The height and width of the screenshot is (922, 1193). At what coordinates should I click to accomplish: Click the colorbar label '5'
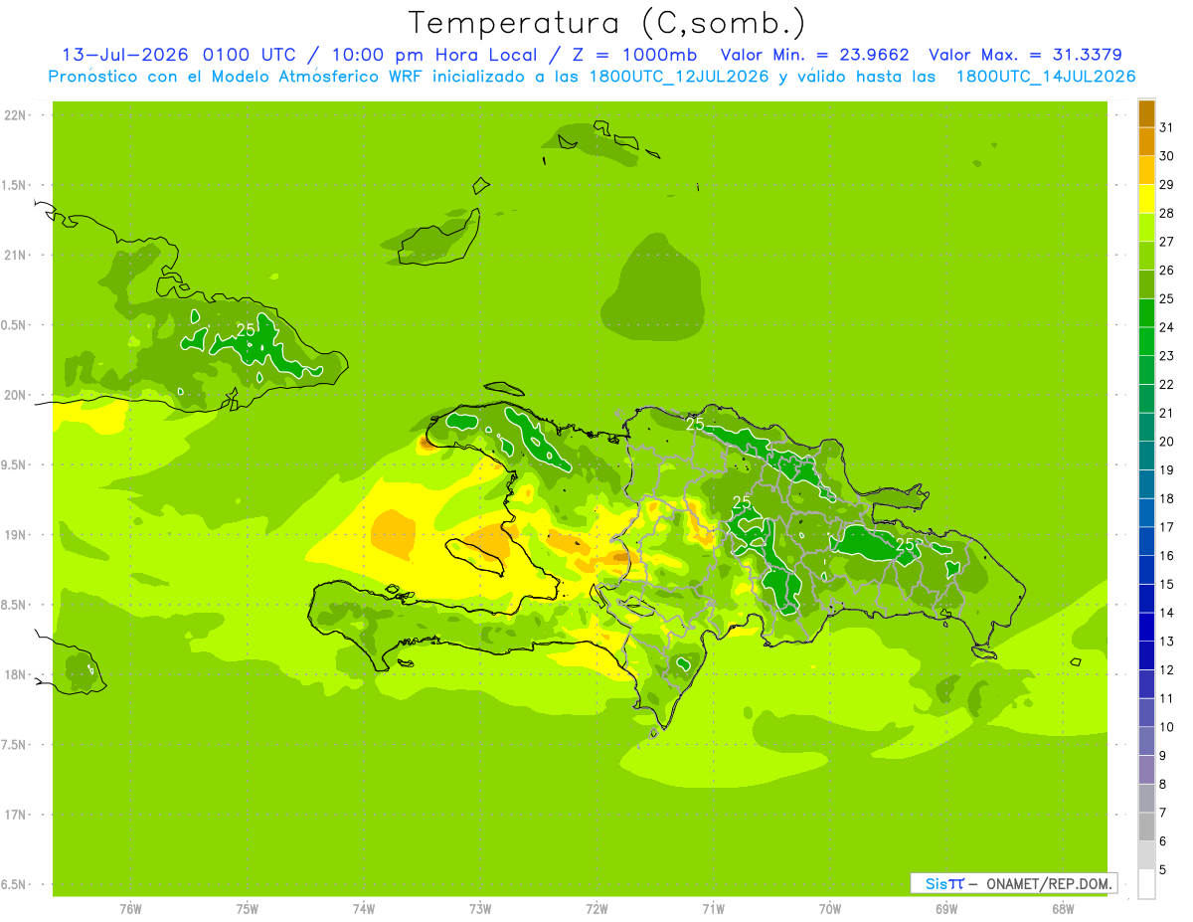(1164, 870)
